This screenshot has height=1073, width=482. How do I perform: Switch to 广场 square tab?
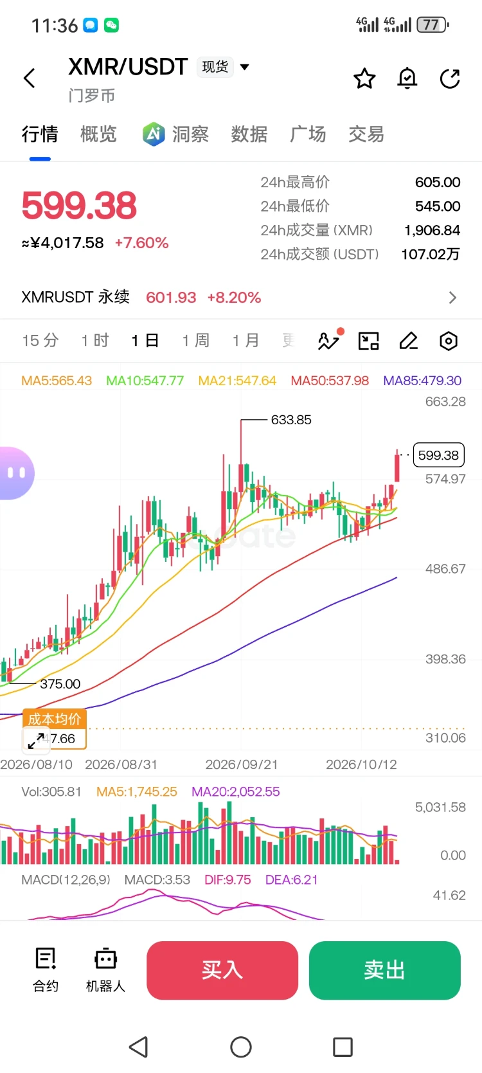coord(308,134)
